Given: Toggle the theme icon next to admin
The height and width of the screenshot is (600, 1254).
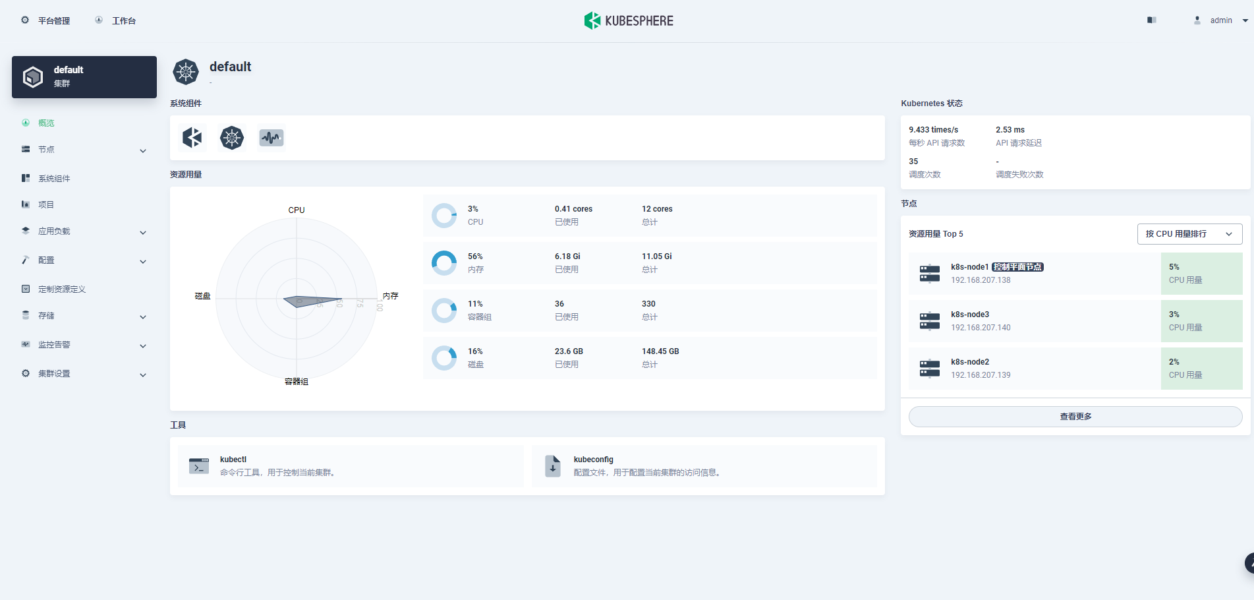Looking at the screenshot, I should coord(1152,20).
